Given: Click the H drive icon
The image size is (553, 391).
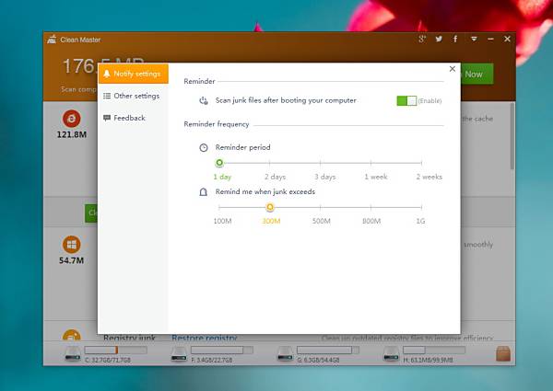Looking at the screenshot, I should click(x=391, y=353).
